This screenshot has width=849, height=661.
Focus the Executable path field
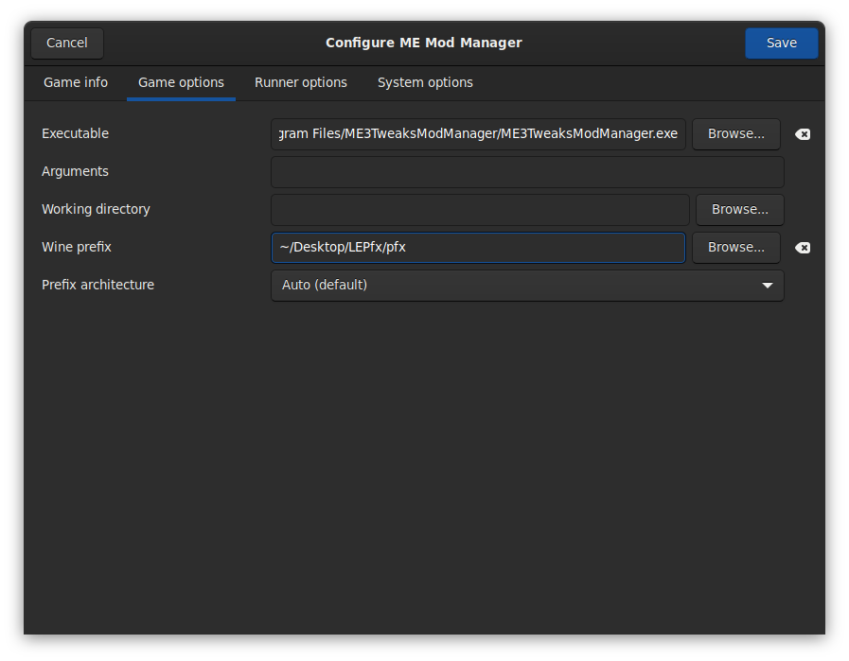click(478, 134)
